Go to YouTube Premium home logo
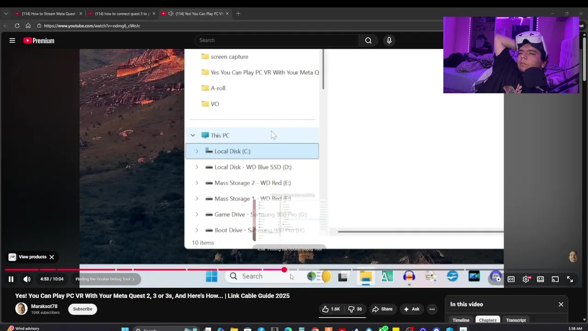Image resolution: width=588 pixels, height=331 pixels. (x=39, y=40)
